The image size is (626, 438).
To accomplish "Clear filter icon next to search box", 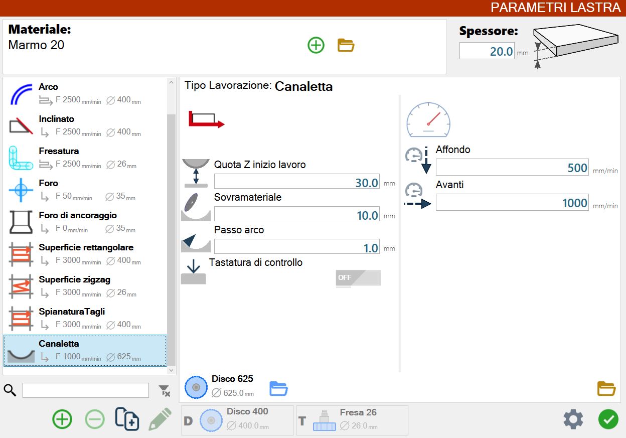I will point(164,390).
